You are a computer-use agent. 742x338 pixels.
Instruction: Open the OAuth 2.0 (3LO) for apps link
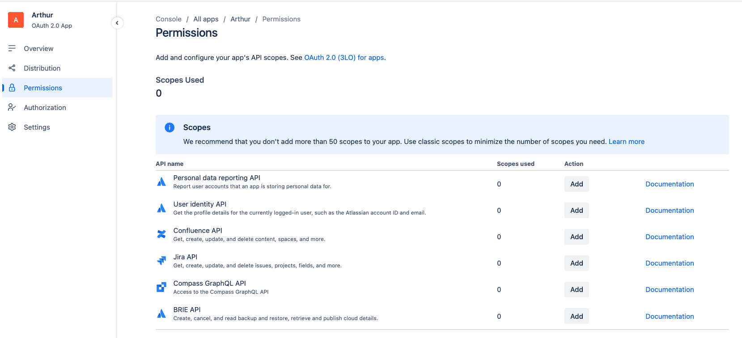pos(344,58)
